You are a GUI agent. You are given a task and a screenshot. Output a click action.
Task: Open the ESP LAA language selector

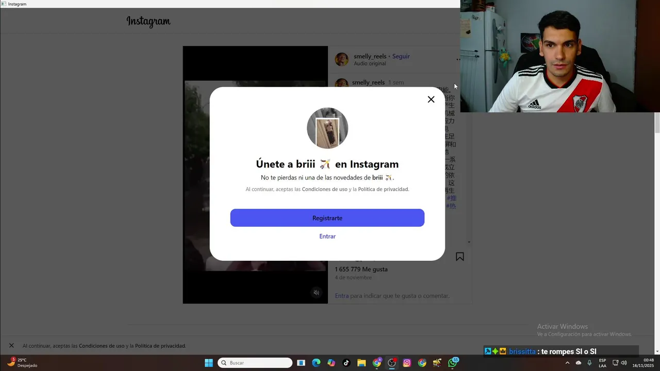602,363
